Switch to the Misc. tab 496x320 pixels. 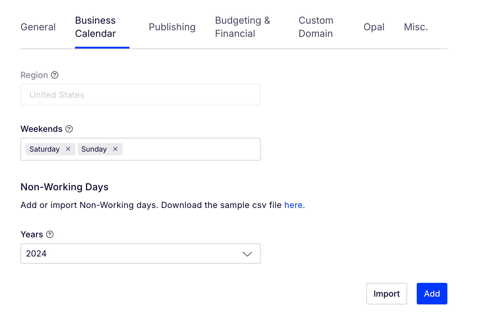pos(416,27)
